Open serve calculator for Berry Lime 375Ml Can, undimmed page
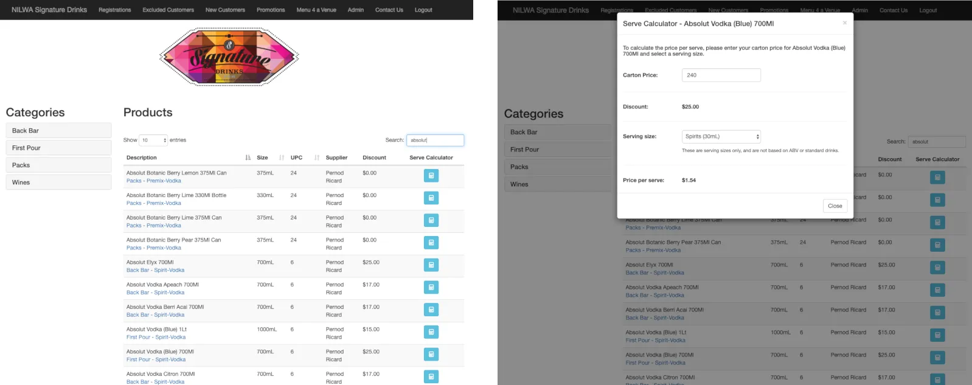The width and height of the screenshot is (972, 385). click(431, 220)
